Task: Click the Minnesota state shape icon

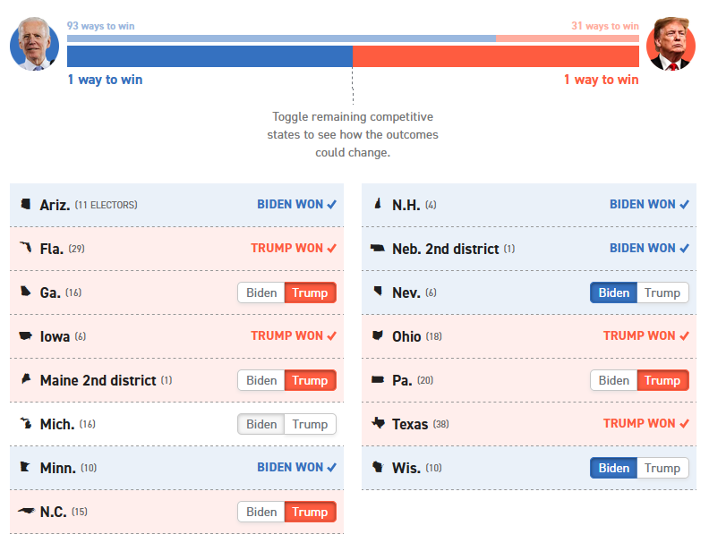Action: tap(25, 467)
